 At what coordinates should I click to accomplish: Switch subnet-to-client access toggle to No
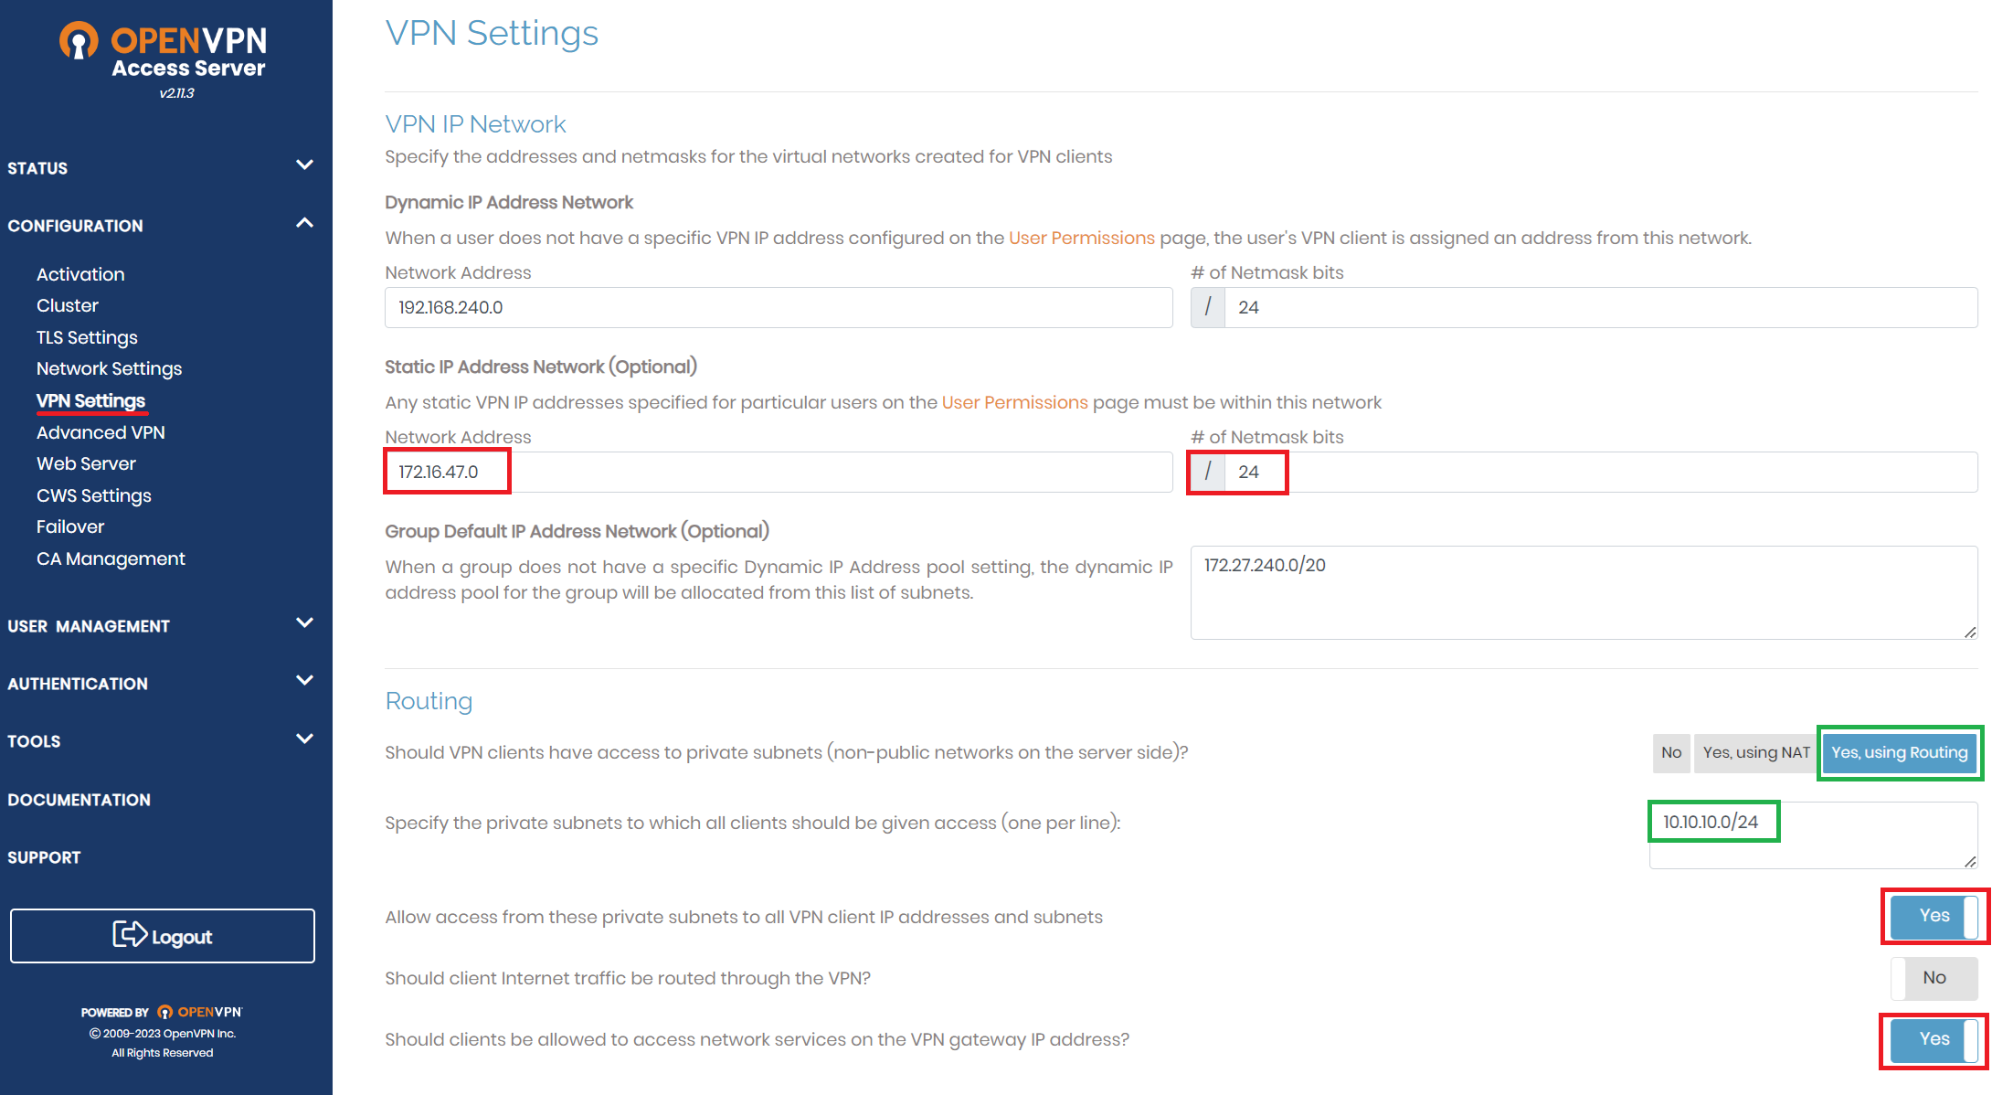click(x=1934, y=915)
